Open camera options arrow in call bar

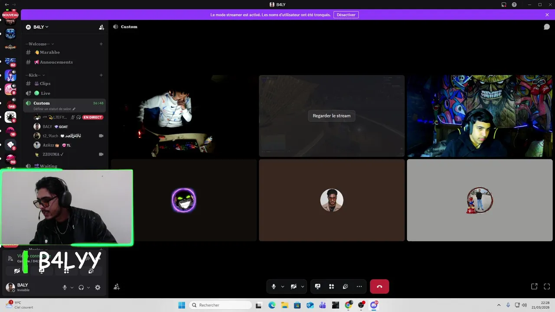click(303, 286)
